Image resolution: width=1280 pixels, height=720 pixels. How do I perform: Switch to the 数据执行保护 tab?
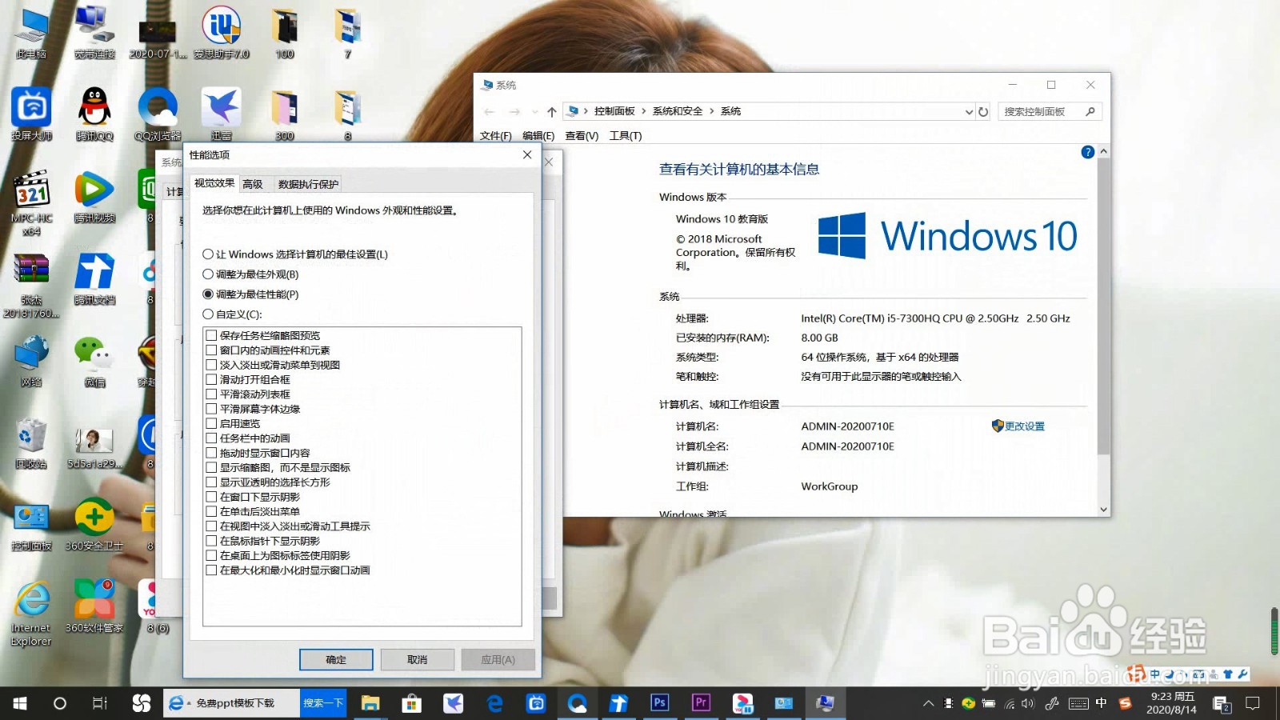point(307,183)
